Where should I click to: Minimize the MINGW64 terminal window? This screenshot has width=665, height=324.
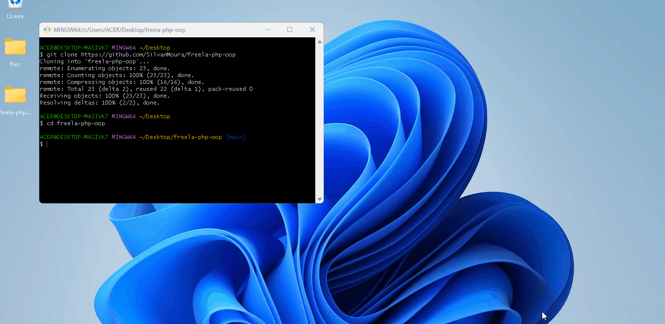point(267,29)
